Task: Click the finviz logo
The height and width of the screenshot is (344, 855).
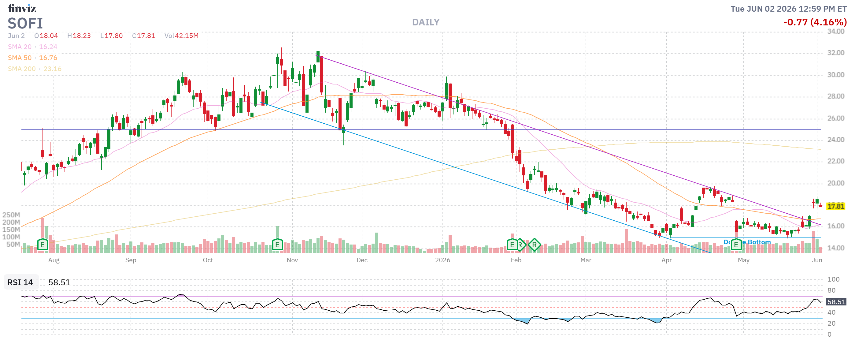Action: [x=22, y=8]
